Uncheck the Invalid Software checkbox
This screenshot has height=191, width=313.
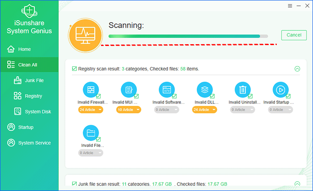[x=174, y=96]
